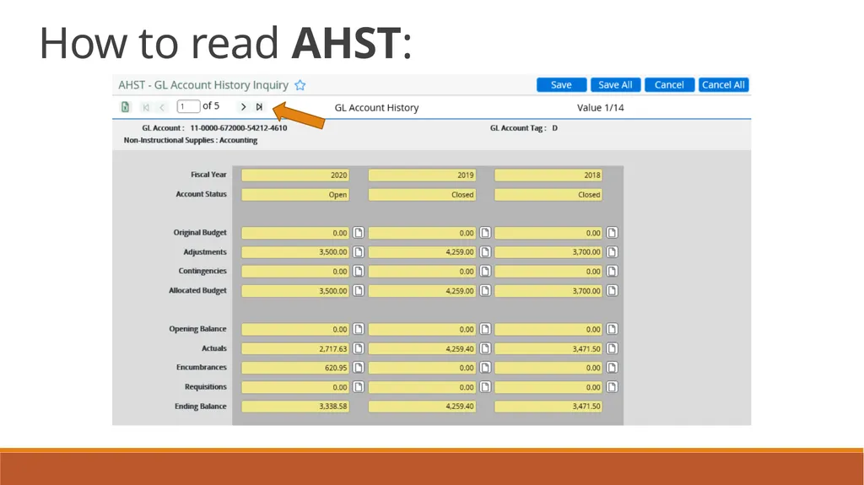Click the 'GL Account History' heading
Viewport: 864px width, 485px height.
[376, 107]
